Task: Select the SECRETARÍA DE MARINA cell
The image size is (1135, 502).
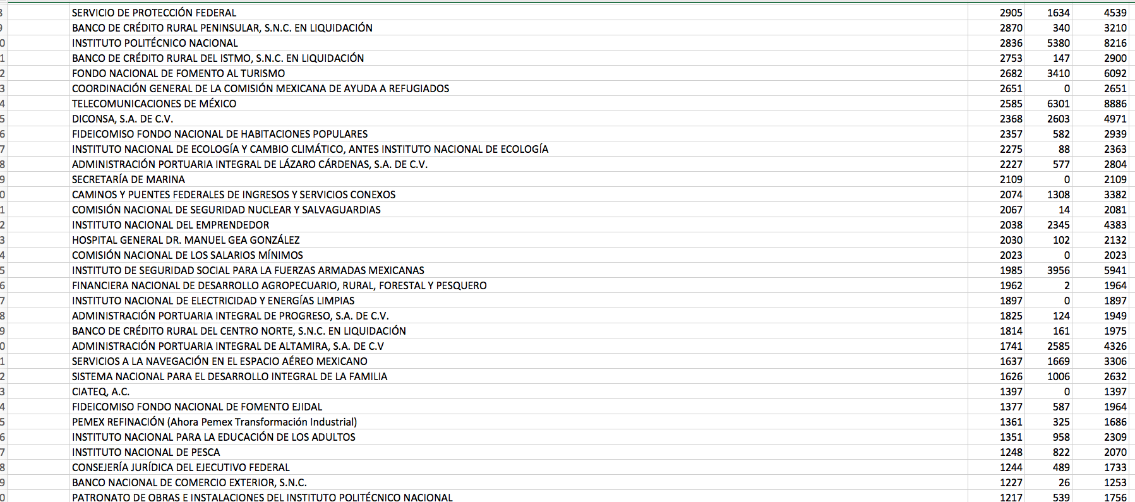Action: (128, 179)
